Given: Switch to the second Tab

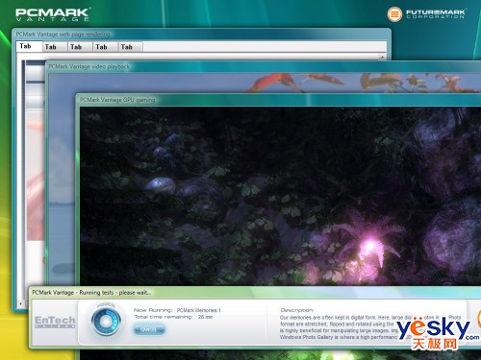Looking at the screenshot, I should pyautogui.click(x=55, y=47).
